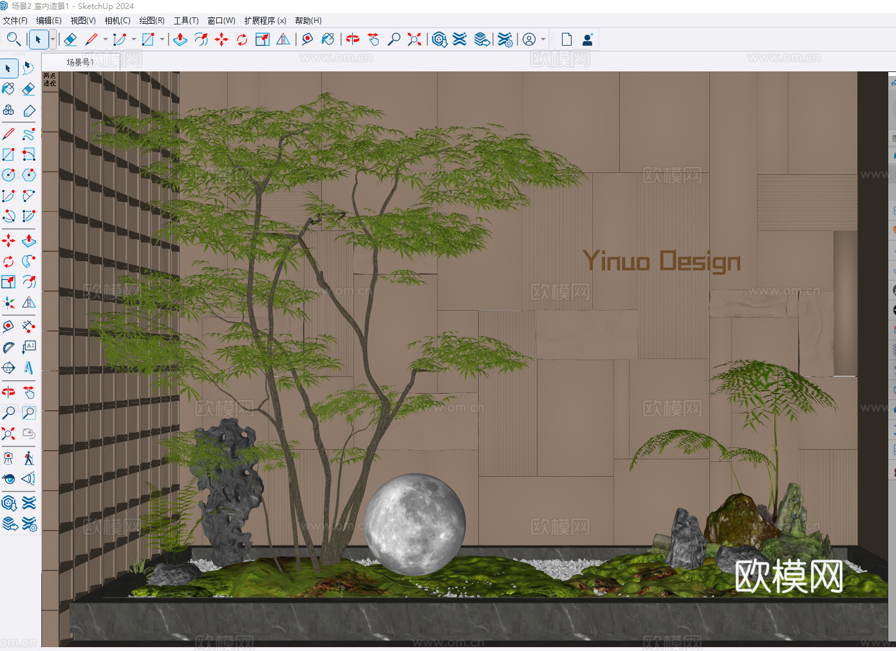Click the Search magnifier in top toolbar

(14, 40)
